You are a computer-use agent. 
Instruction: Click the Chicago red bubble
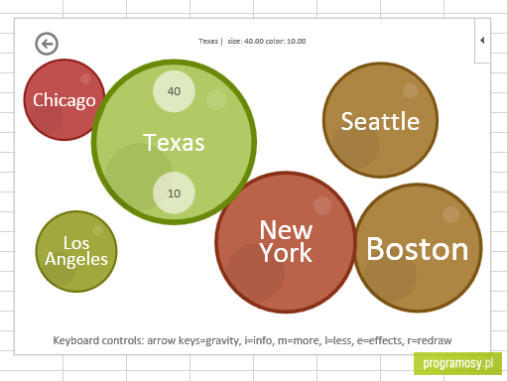click(x=64, y=100)
